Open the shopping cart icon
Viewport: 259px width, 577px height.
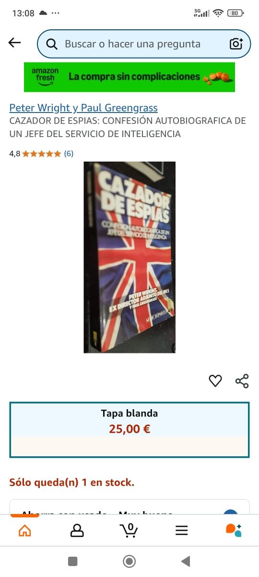129,530
